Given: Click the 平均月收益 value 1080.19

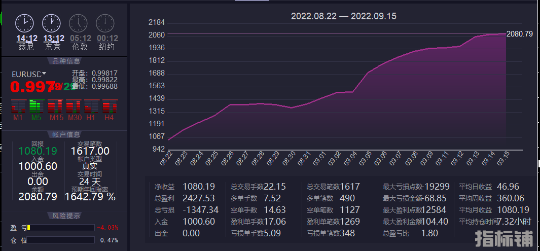Looking at the screenshot, I should point(513,210).
